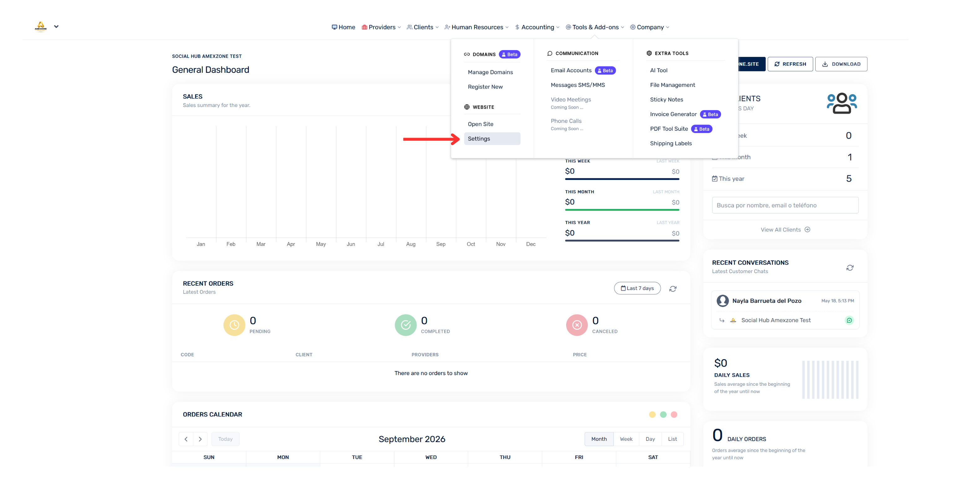Image resolution: width=978 pixels, height=489 pixels.
Task: Click the reply arrow icon in the conversation
Action: [x=722, y=320]
